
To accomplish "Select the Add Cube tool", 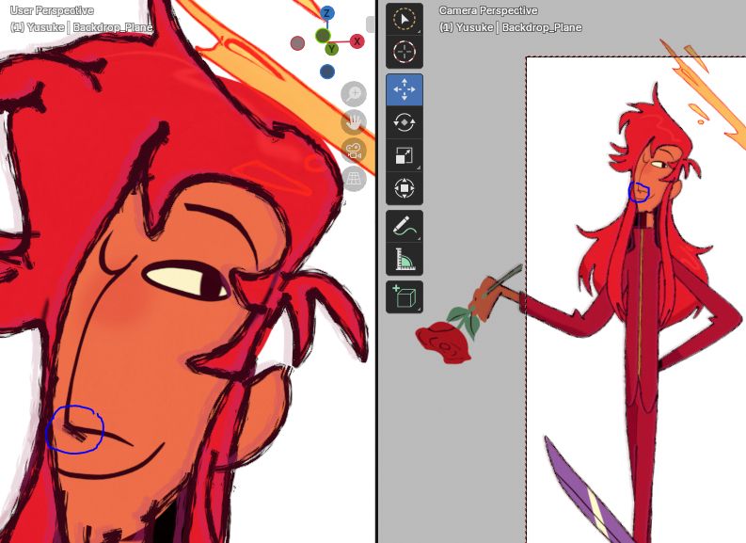I will [x=405, y=297].
